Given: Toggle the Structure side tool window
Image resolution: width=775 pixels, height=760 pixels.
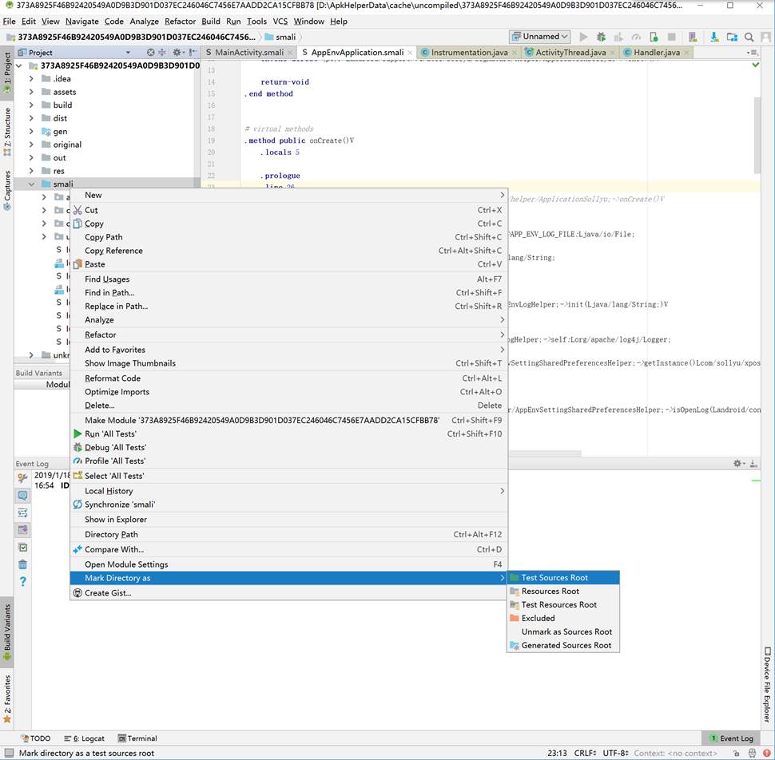Looking at the screenshot, I should (7, 133).
